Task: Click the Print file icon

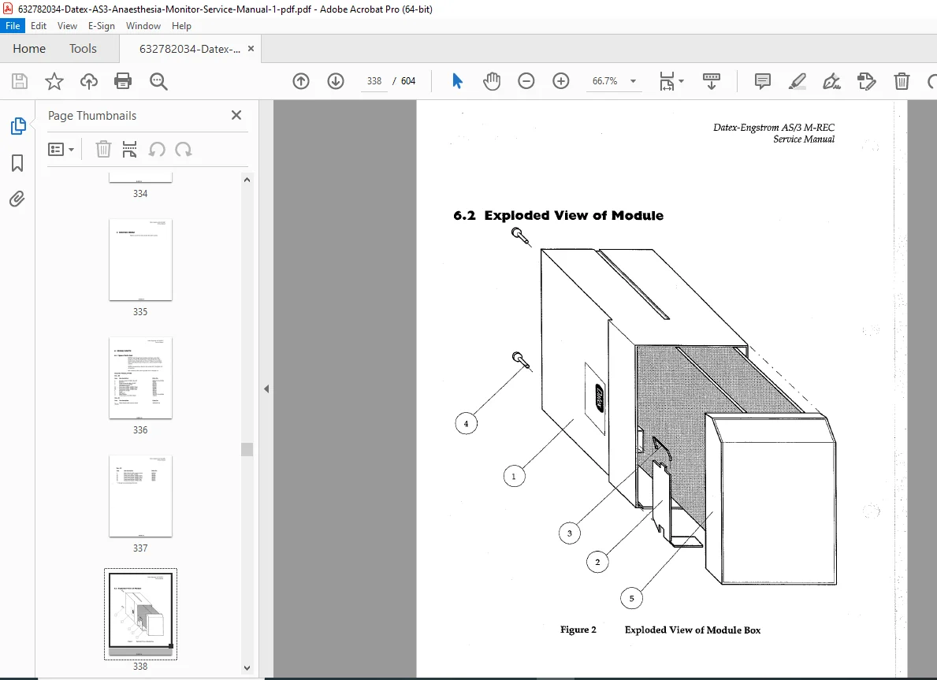Action: tap(122, 80)
